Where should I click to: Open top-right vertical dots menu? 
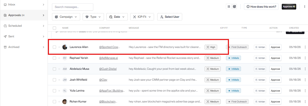coord(305,7)
